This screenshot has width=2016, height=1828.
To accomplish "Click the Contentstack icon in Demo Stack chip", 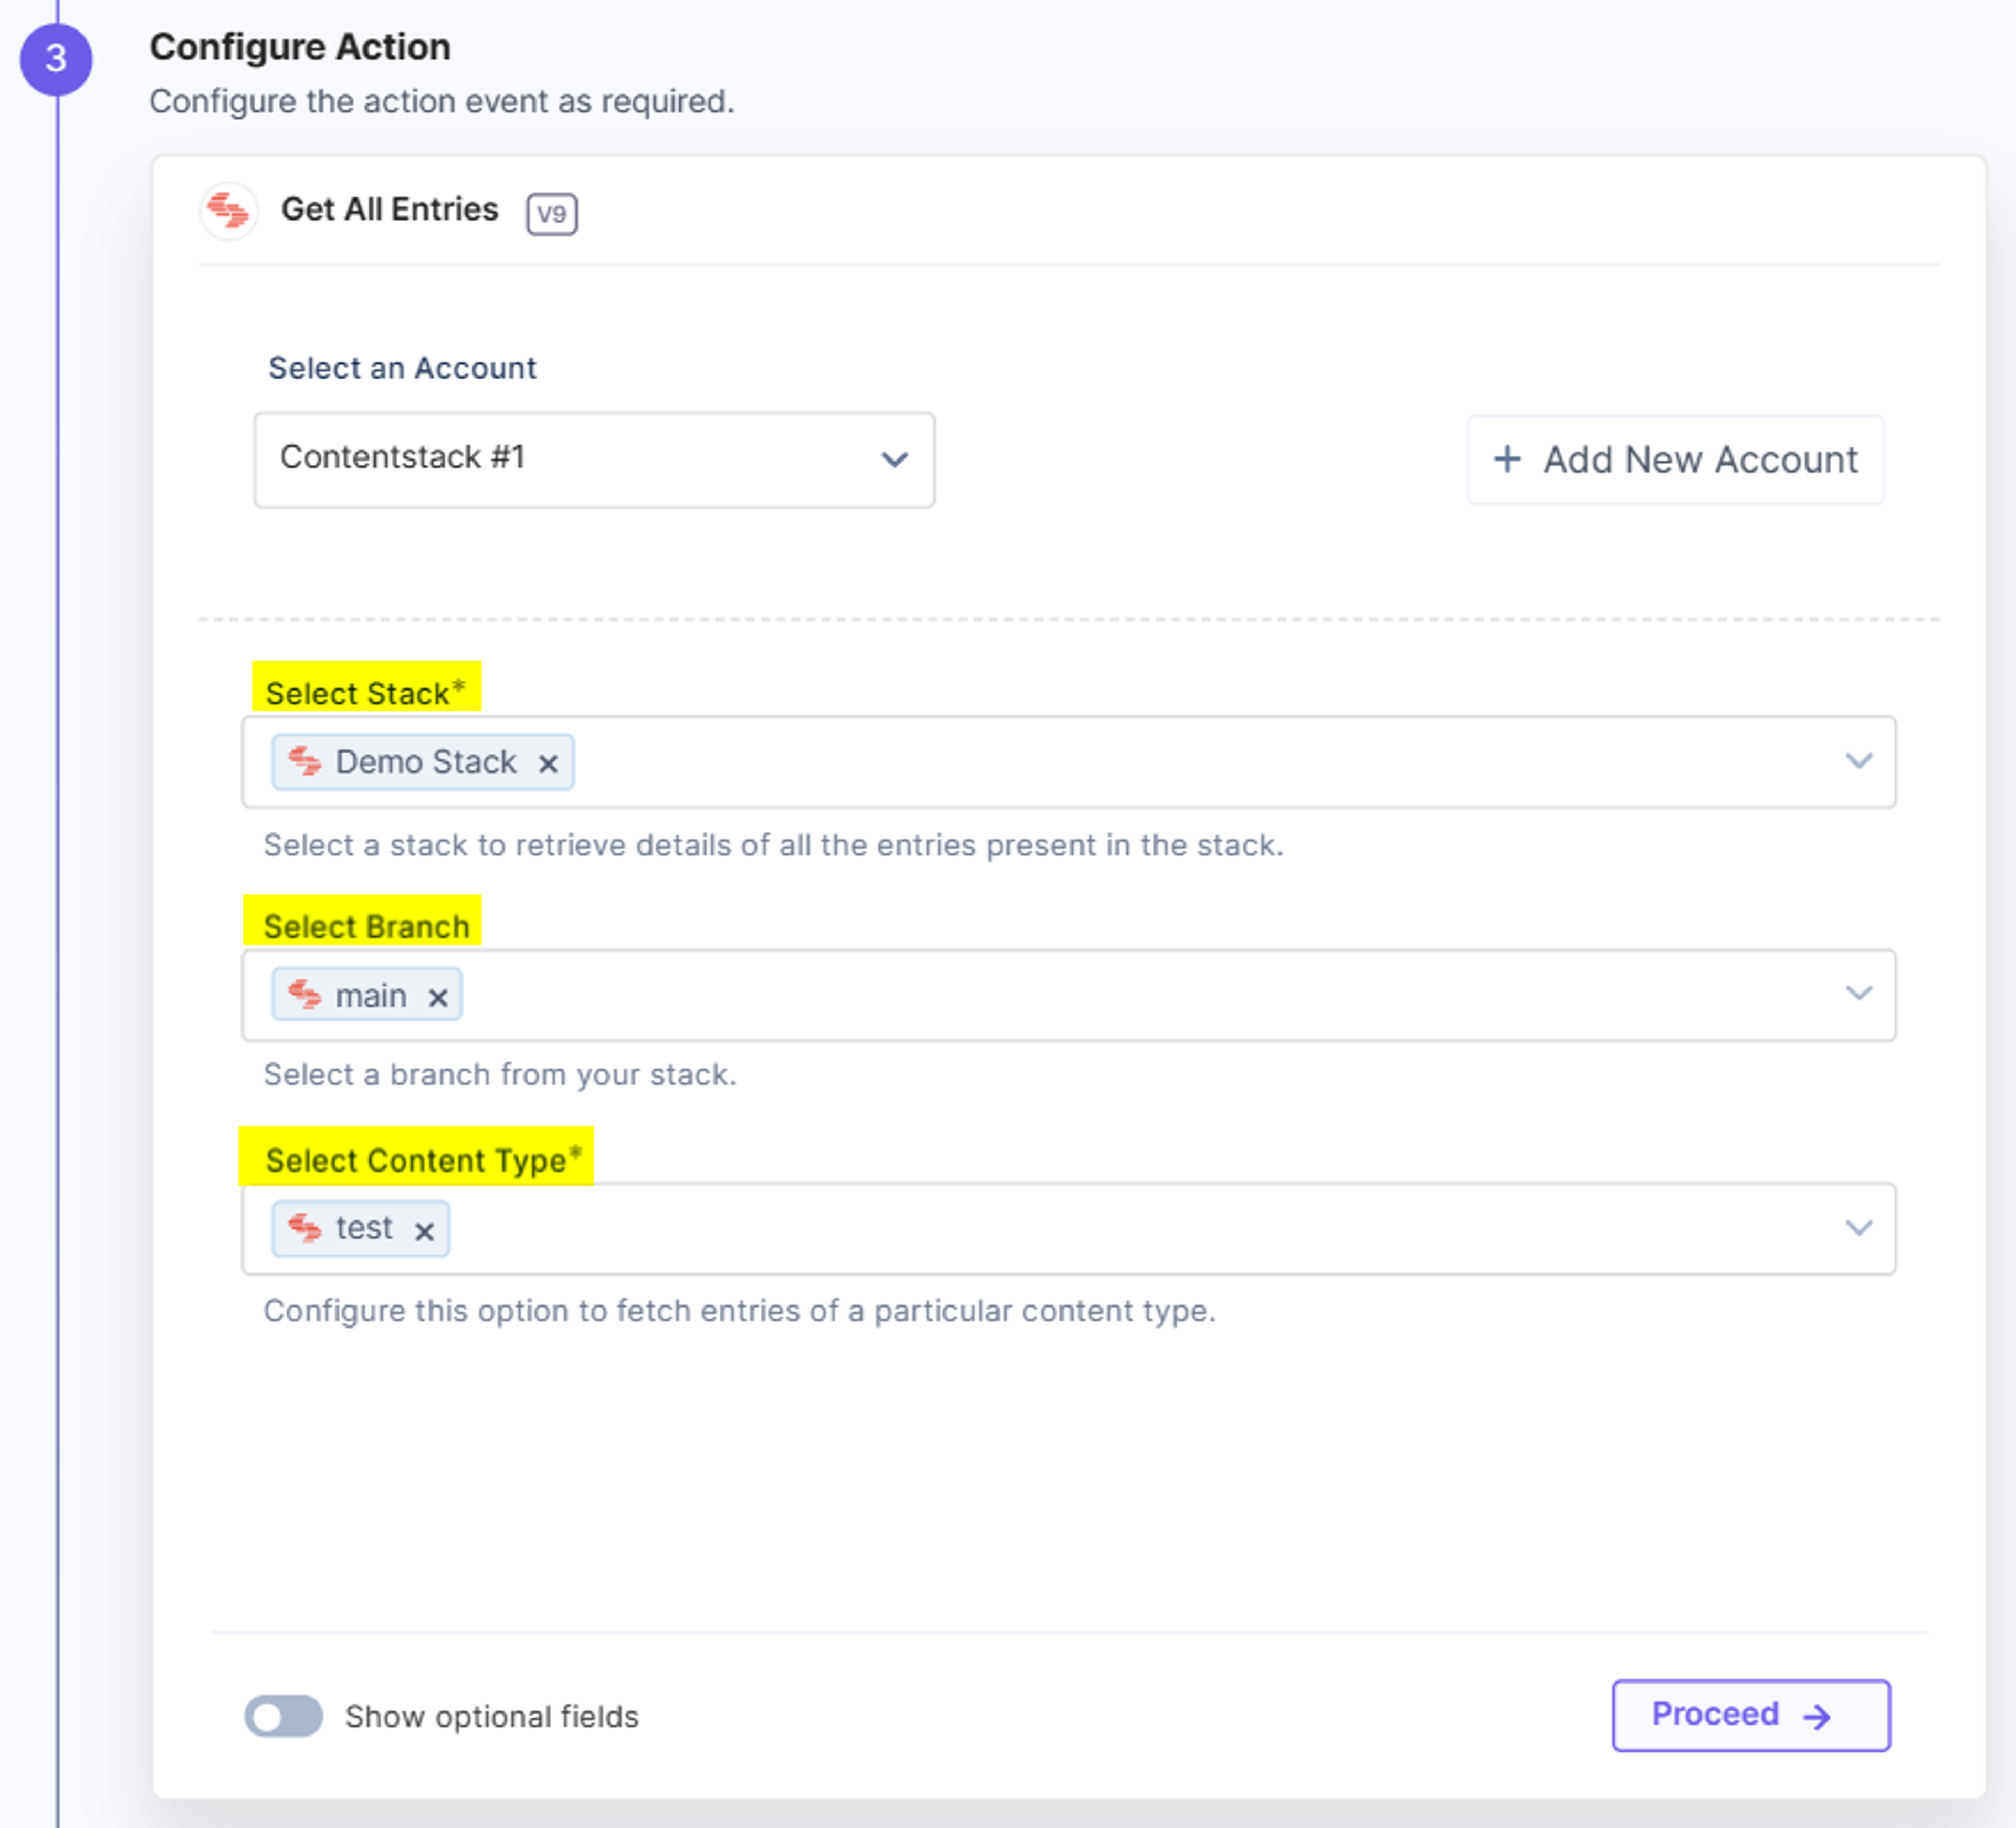I will point(305,762).
